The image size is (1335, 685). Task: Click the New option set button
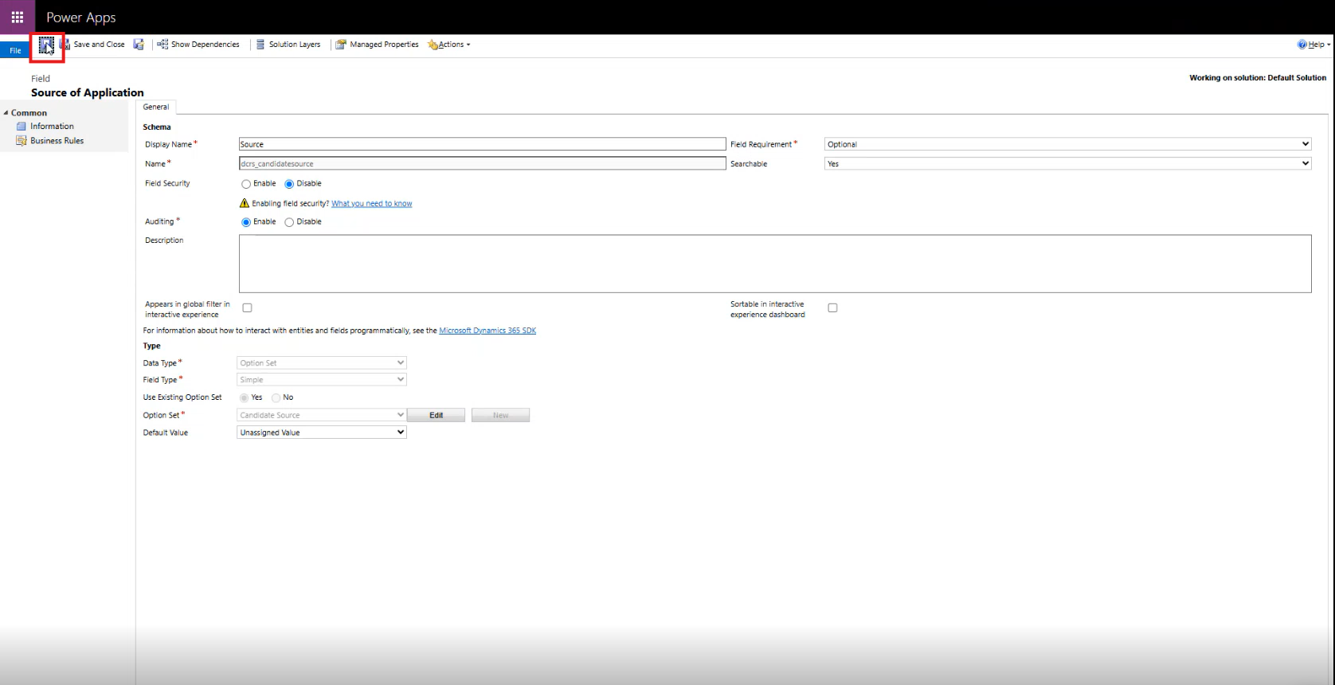click(500, 415)
